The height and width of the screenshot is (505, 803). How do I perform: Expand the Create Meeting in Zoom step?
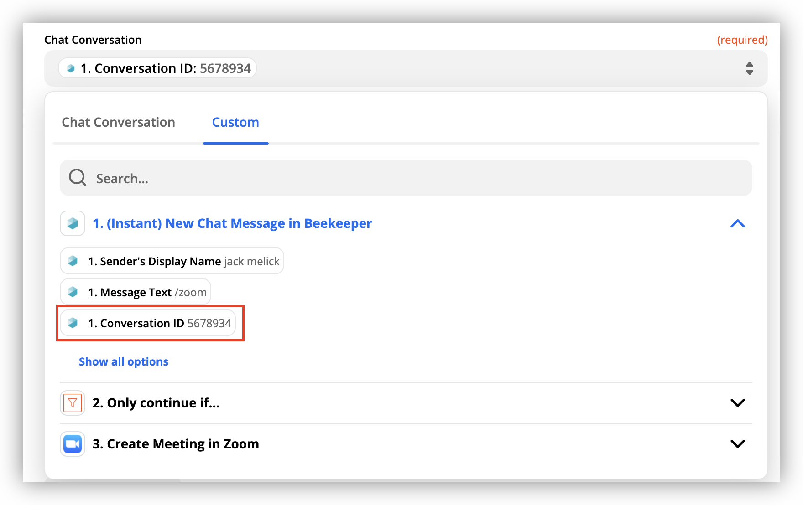click(x=737, y=444)
